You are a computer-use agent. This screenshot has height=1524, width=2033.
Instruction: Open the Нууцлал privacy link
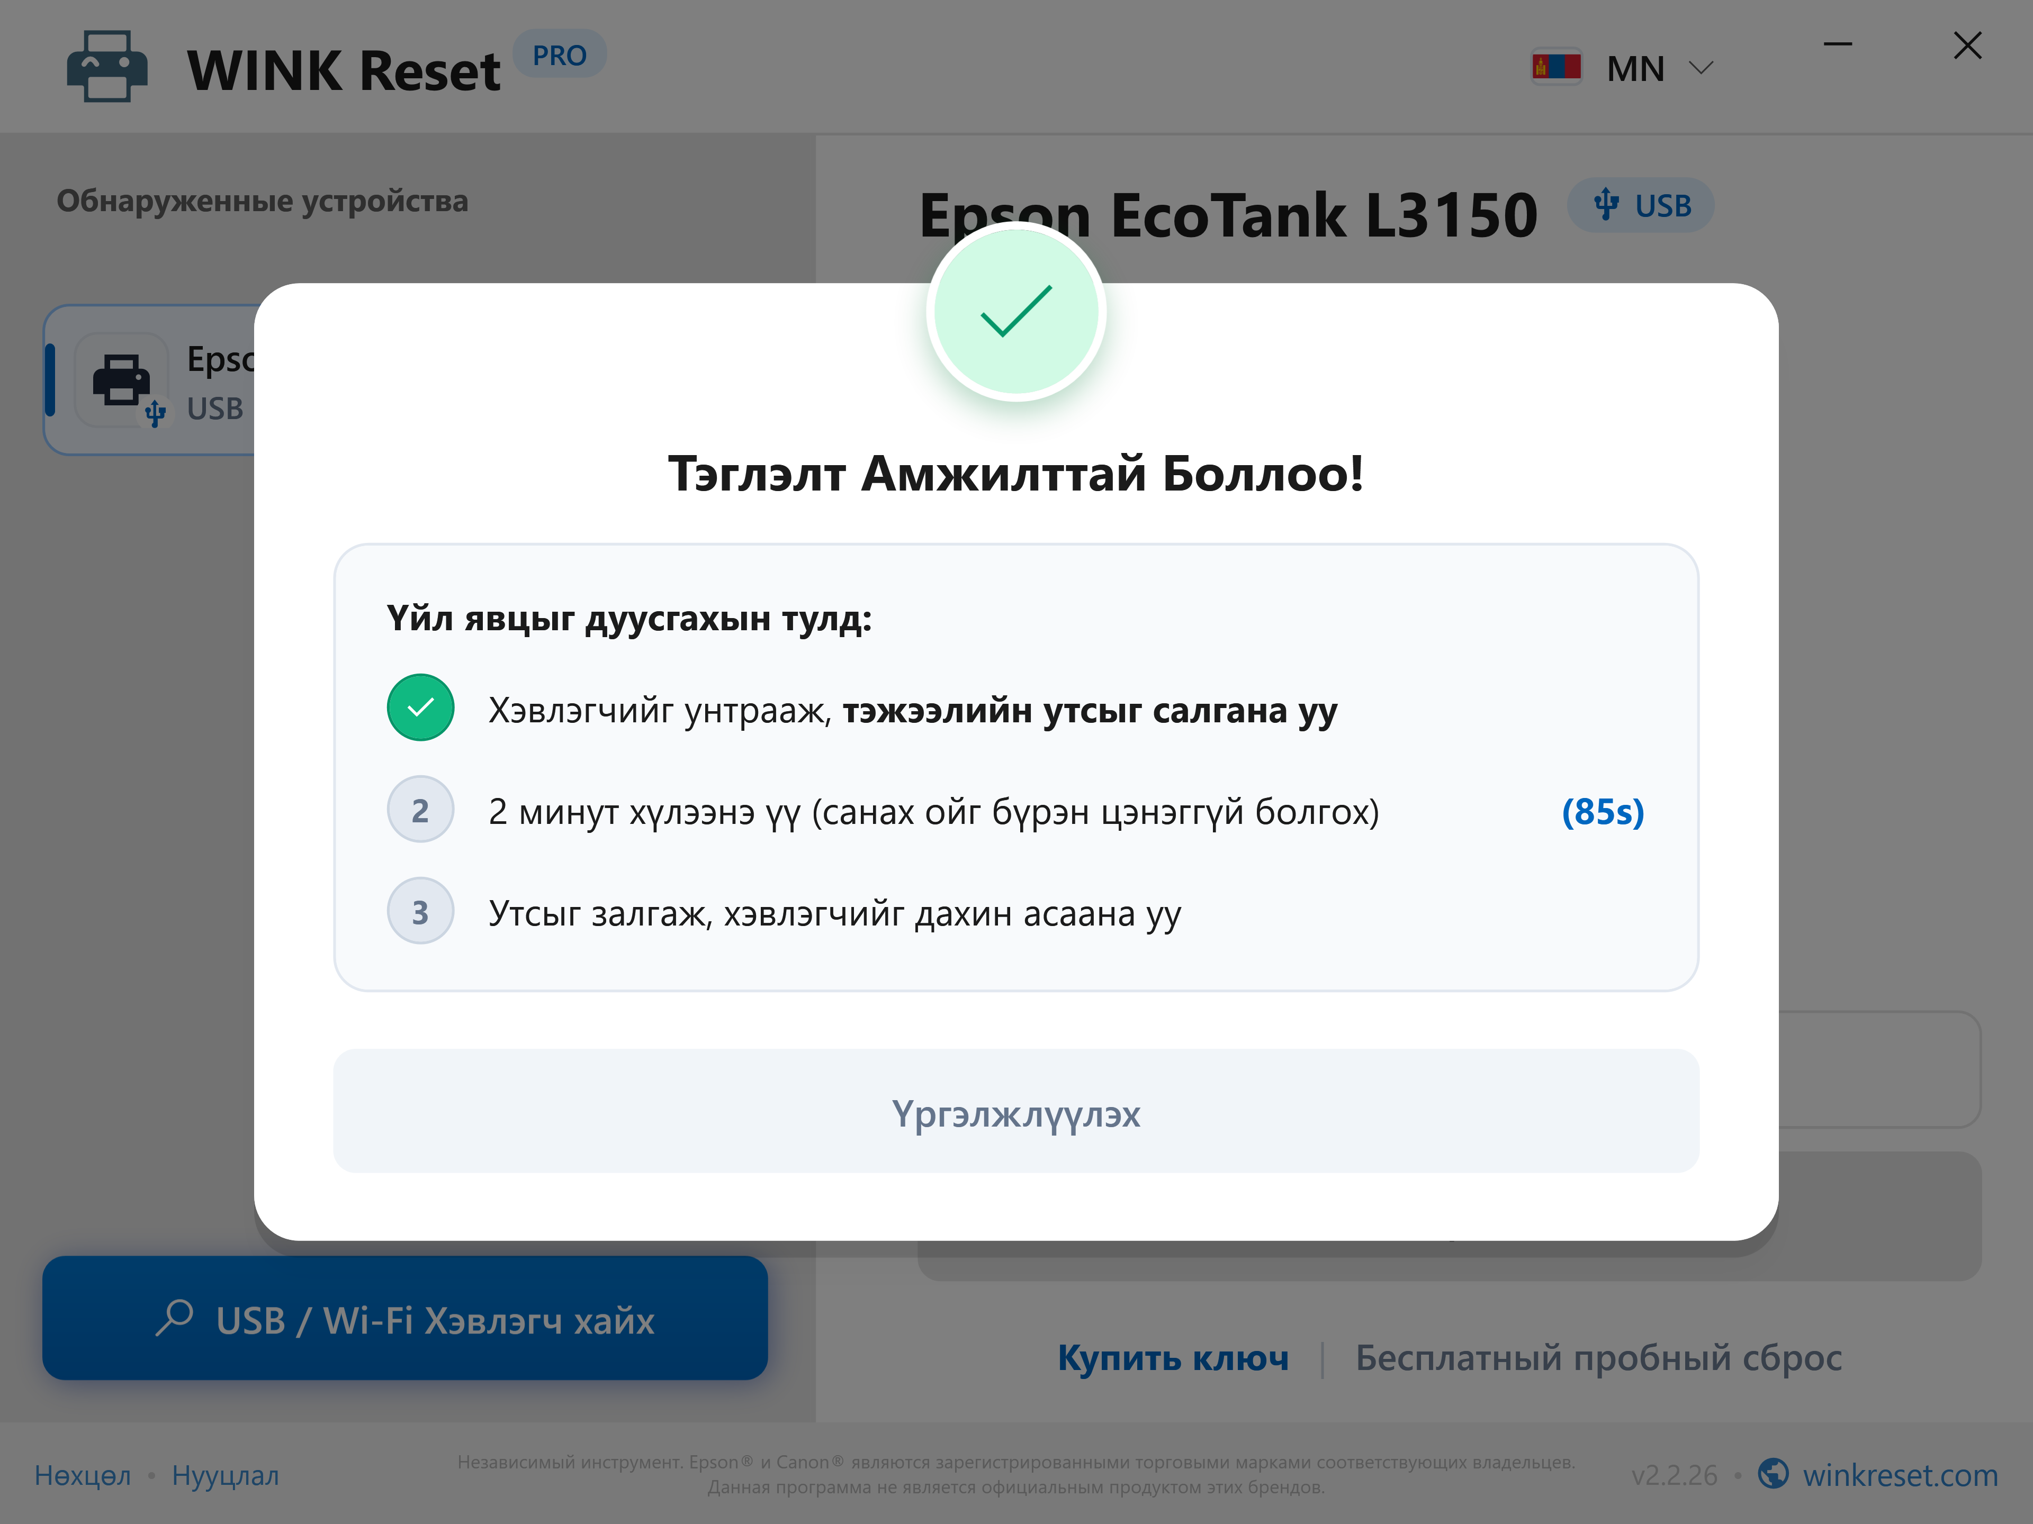coord(225,1475)
